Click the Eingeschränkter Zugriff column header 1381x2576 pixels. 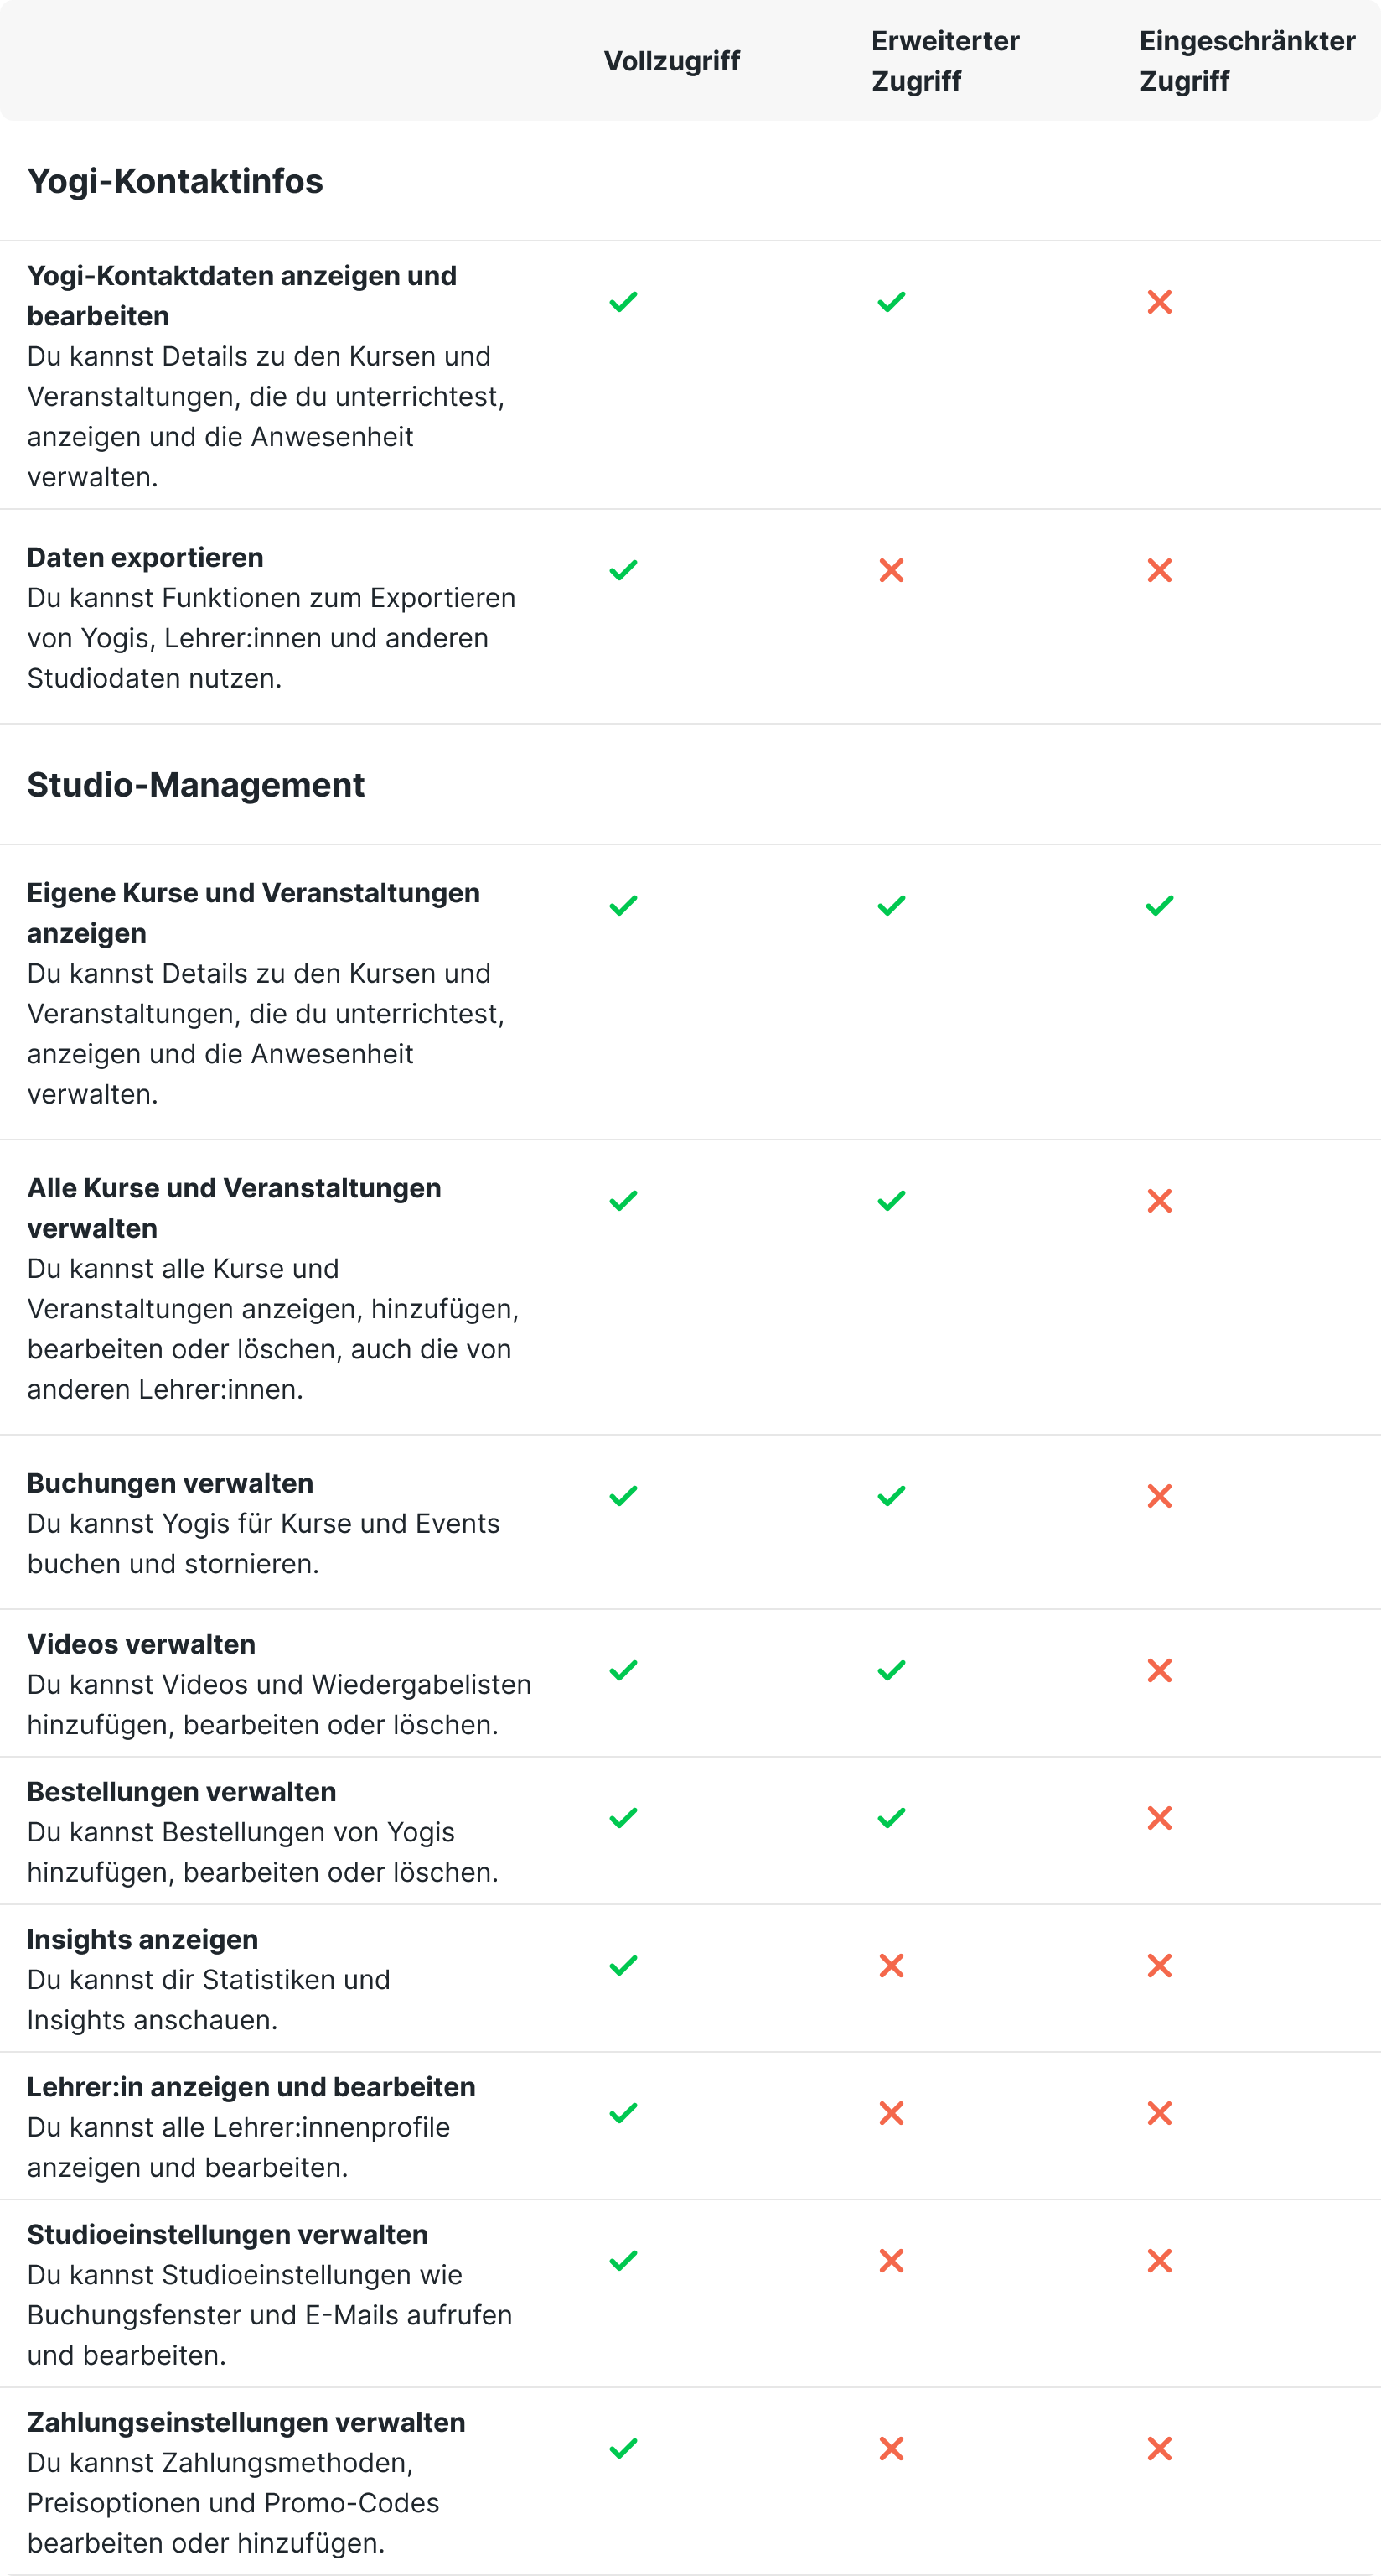(1246, 61)
